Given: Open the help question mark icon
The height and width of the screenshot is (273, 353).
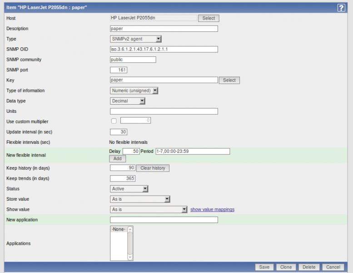Looking at the screenshot, I should pyautogui.click(x=341, y=8).
